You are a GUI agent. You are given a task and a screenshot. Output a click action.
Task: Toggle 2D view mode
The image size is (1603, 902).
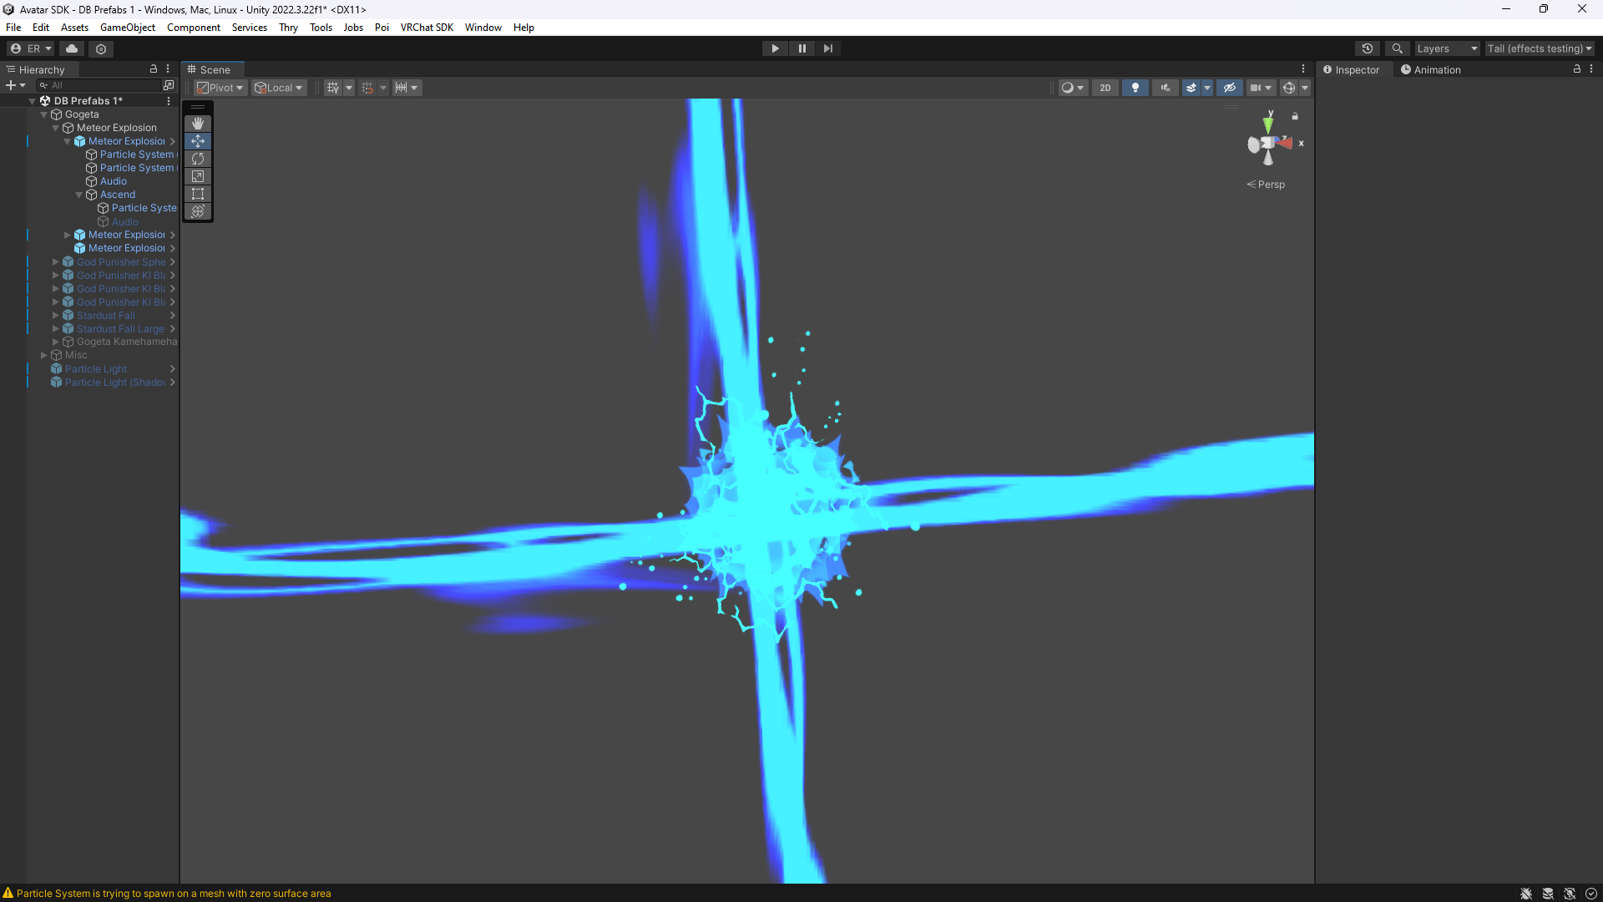(x=1105, y=87)
